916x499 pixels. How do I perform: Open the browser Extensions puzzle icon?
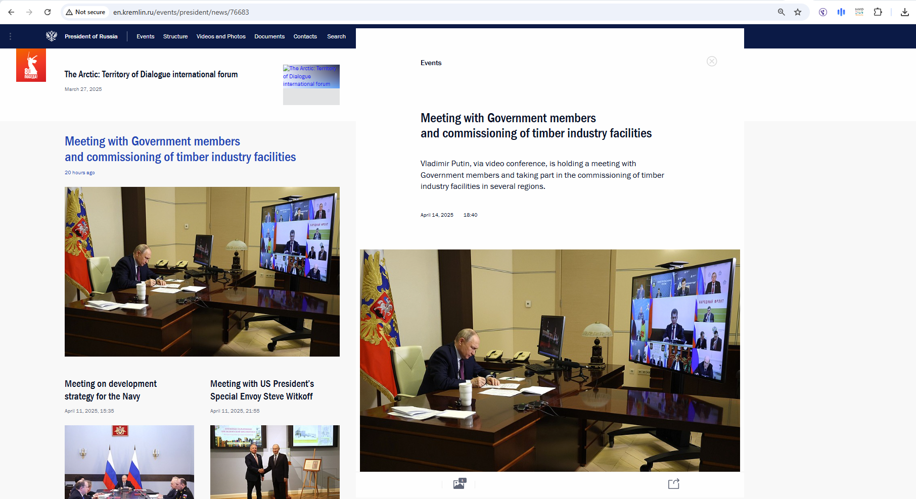pos(878,12)
